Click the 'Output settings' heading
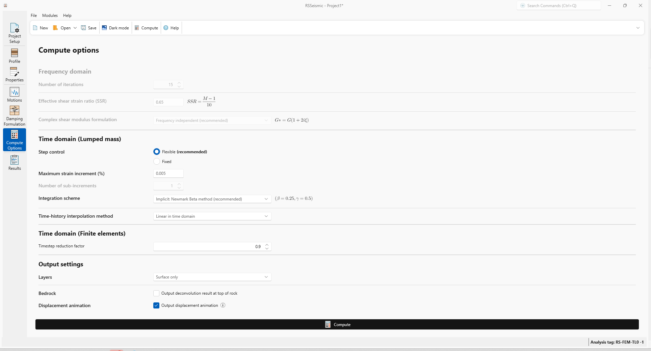Image resolution: width=651 pixels, height=351 pixels. 61,264
